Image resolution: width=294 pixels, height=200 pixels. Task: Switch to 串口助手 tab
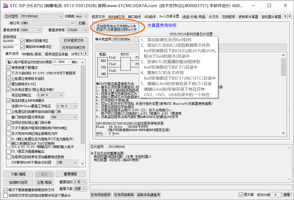[x=135, y=17]
